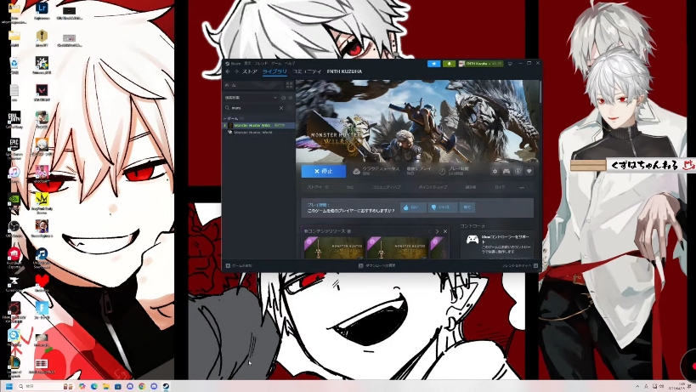Open ポイントショップ link
The height and width of the screenshot is (392, 696).
pyautogui.click(x=433, y=187)
